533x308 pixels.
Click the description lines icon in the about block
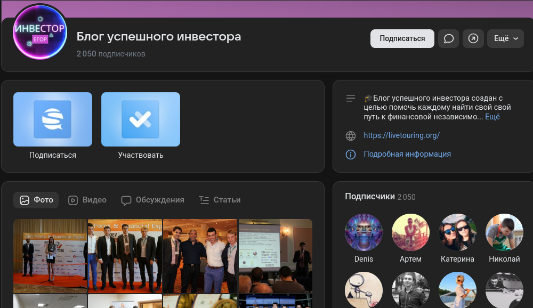[351, 98]
